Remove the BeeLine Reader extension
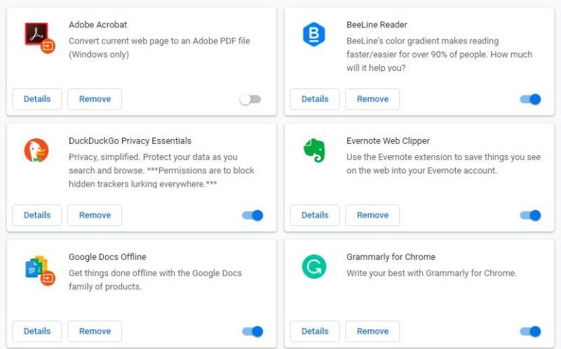Image resolution: width=561 pixels, height=349 pixels. click(372, 99)
